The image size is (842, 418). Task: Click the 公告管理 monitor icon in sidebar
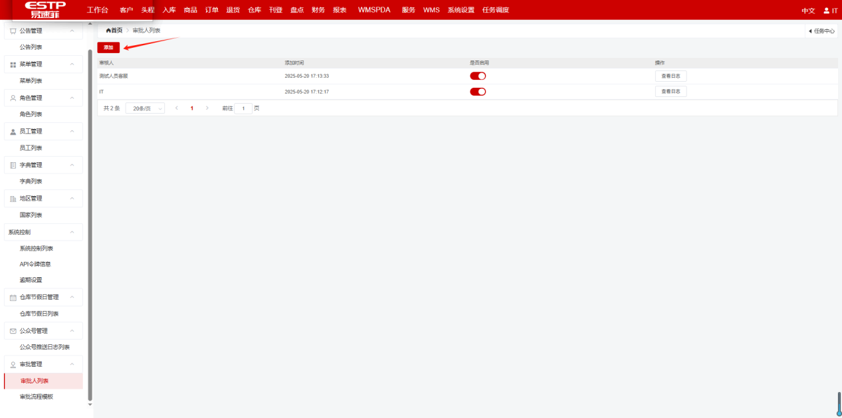tap(13, 31)
